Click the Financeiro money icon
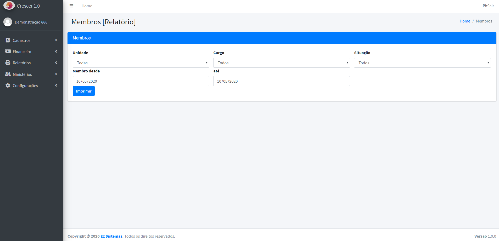499x241 pixels. (8, 51)
